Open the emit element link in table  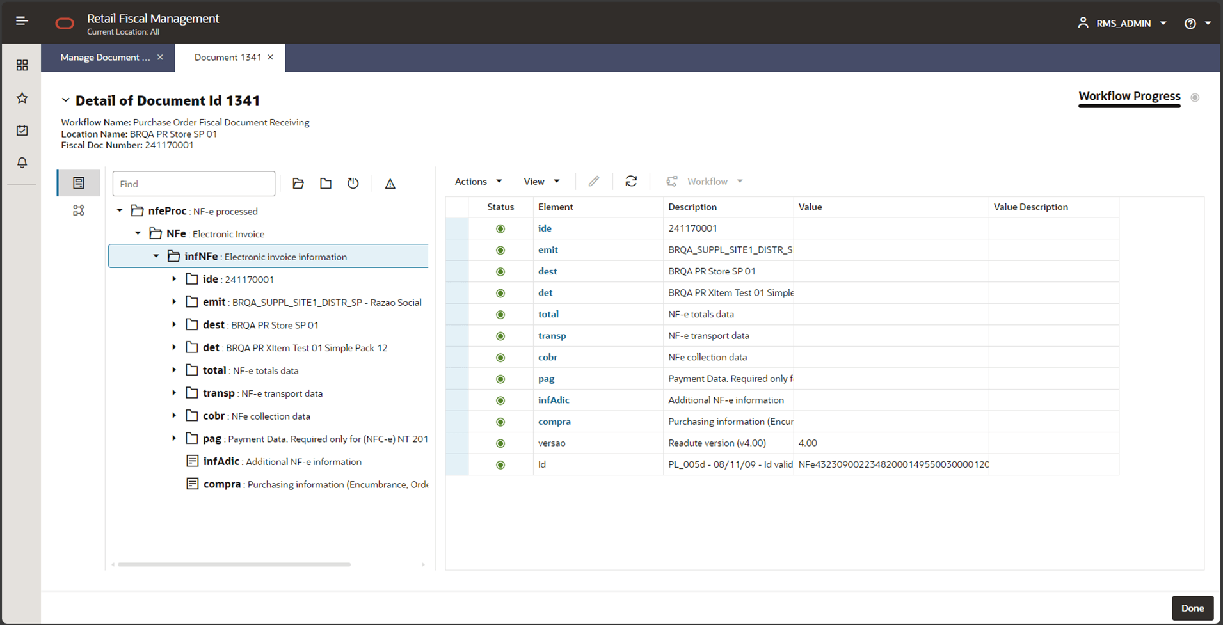(548, 250)
